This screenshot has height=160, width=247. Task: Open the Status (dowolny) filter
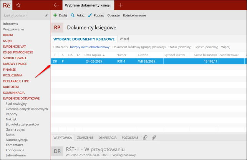click(180, 47)
